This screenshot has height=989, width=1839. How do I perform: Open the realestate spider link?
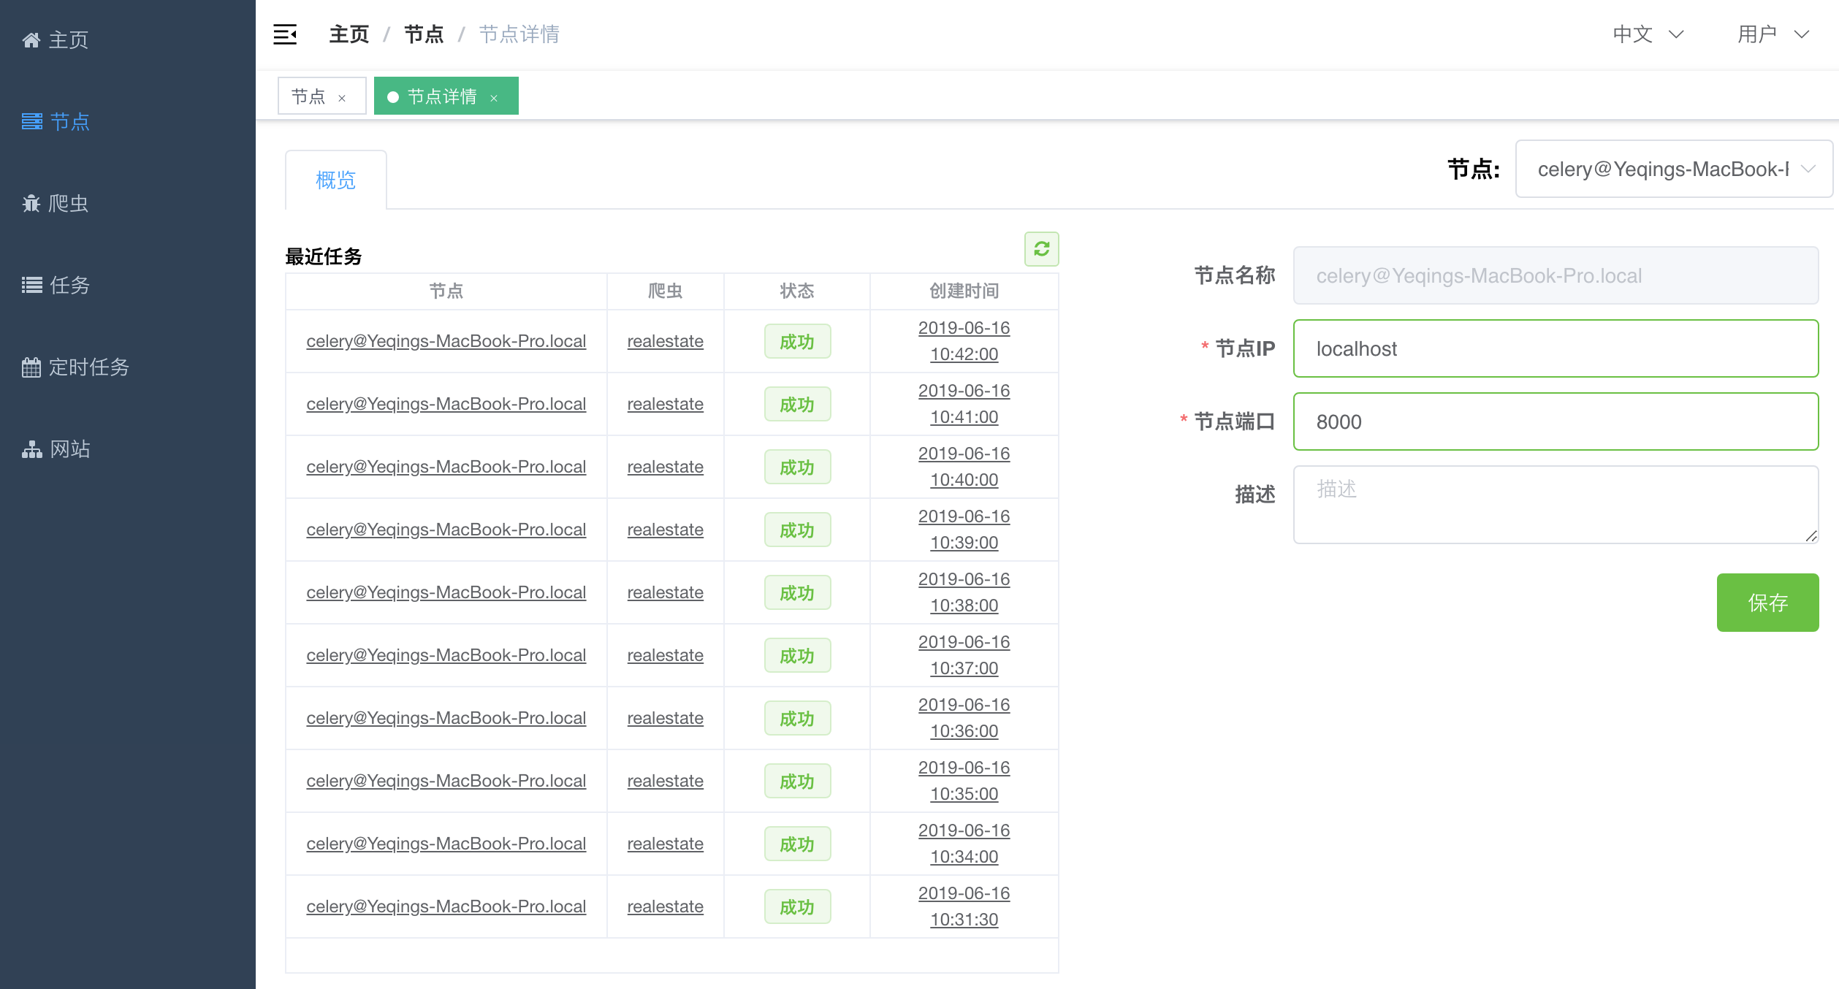pyautogui.click(x=665, y=340)
